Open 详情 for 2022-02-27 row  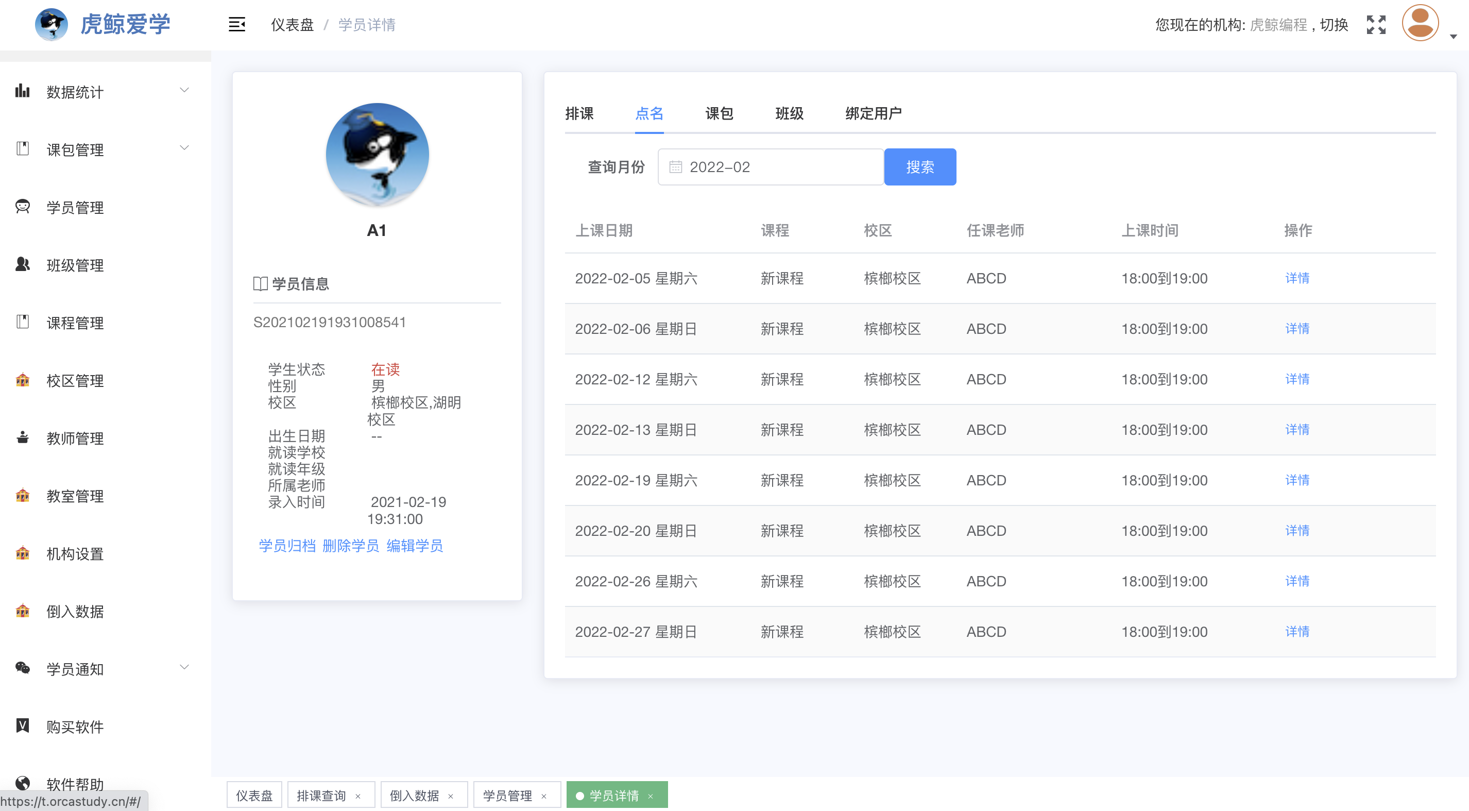coord(1297,631)
